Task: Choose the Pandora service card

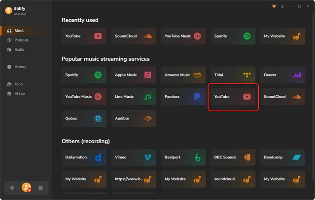Action: click(x=183, y=97)
